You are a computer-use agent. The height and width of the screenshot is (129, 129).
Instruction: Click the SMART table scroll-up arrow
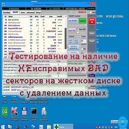coord(66,16)
